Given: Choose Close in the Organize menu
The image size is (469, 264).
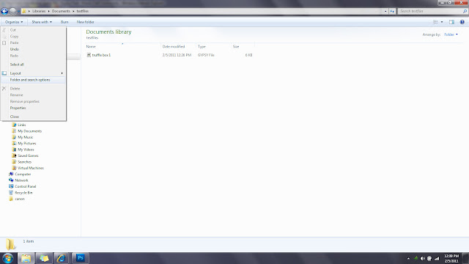Looking at the screenshot, I should point(34,117).
